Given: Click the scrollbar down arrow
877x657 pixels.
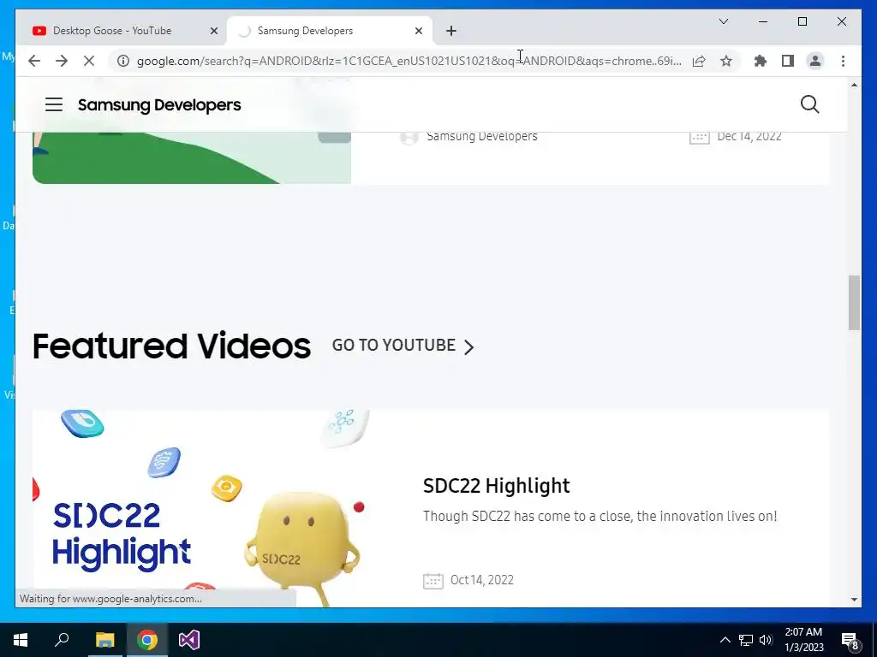Looking at the screenshot, I should 854,600.
